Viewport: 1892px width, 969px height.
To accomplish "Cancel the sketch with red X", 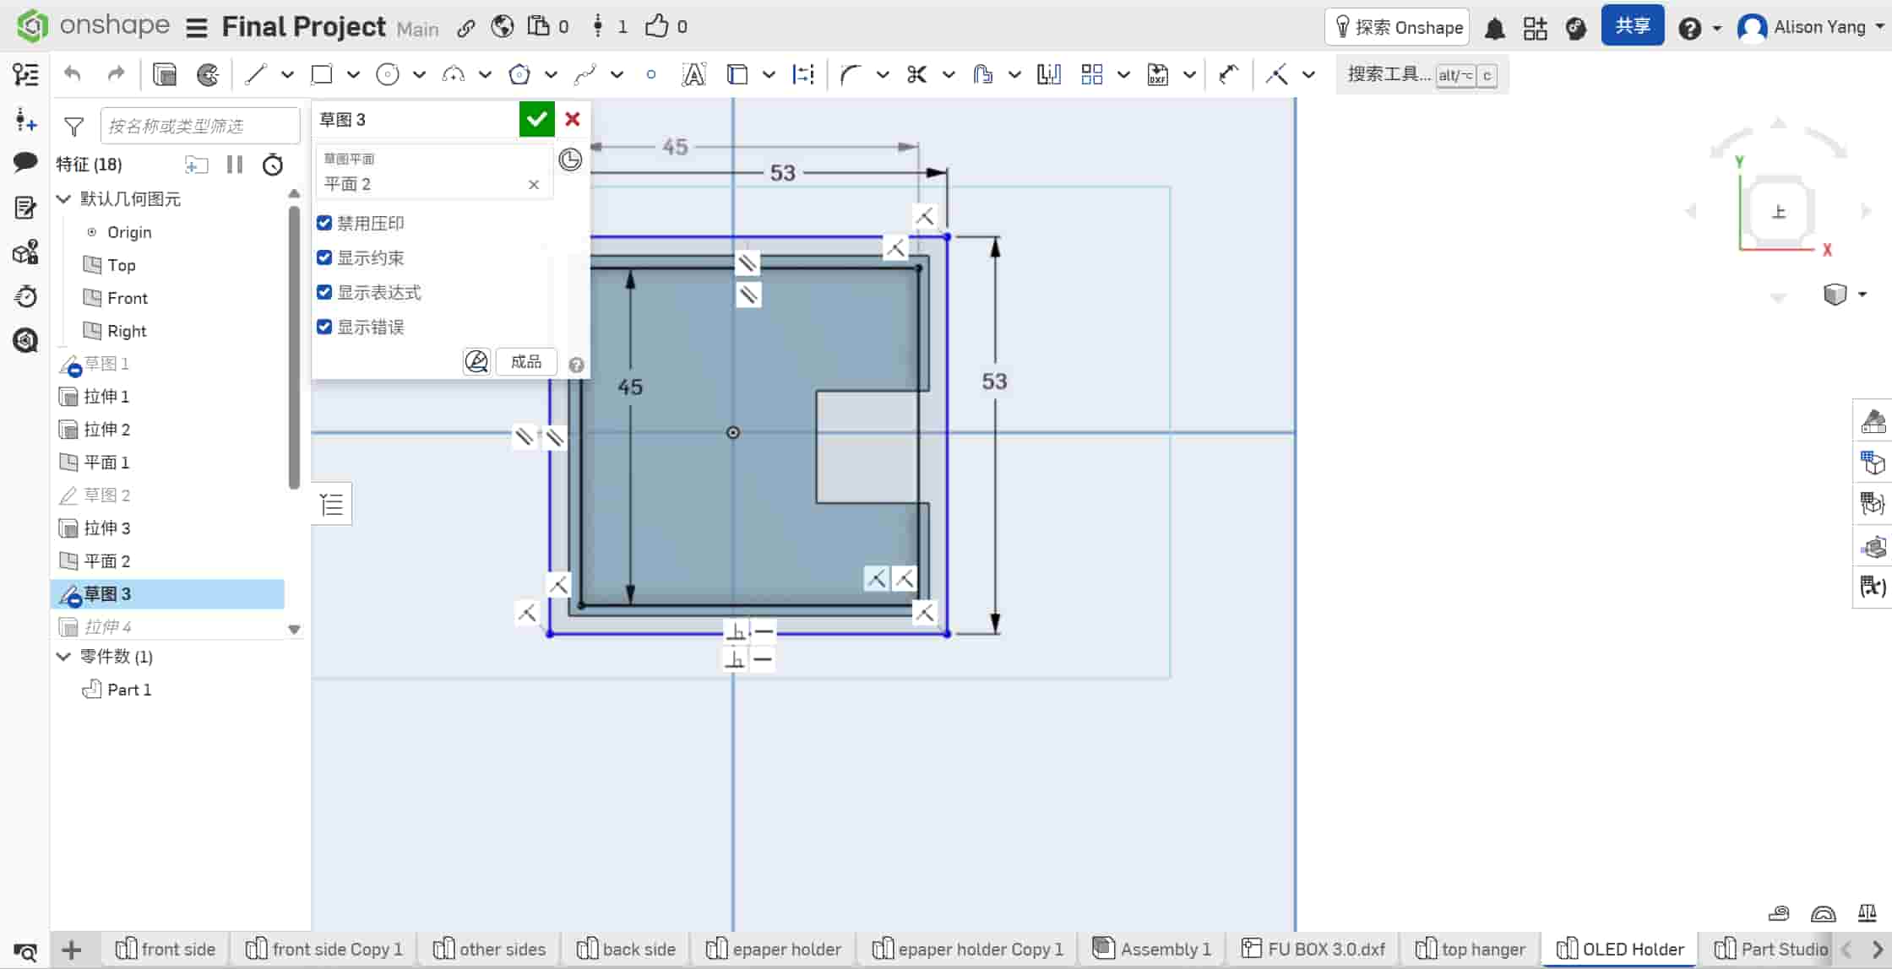I will click(573, 119).
